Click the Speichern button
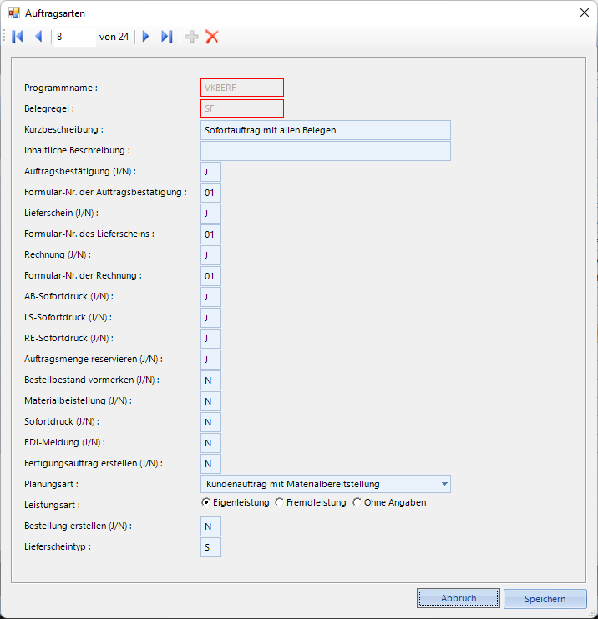The image size is (598, 619). point(545,599)
